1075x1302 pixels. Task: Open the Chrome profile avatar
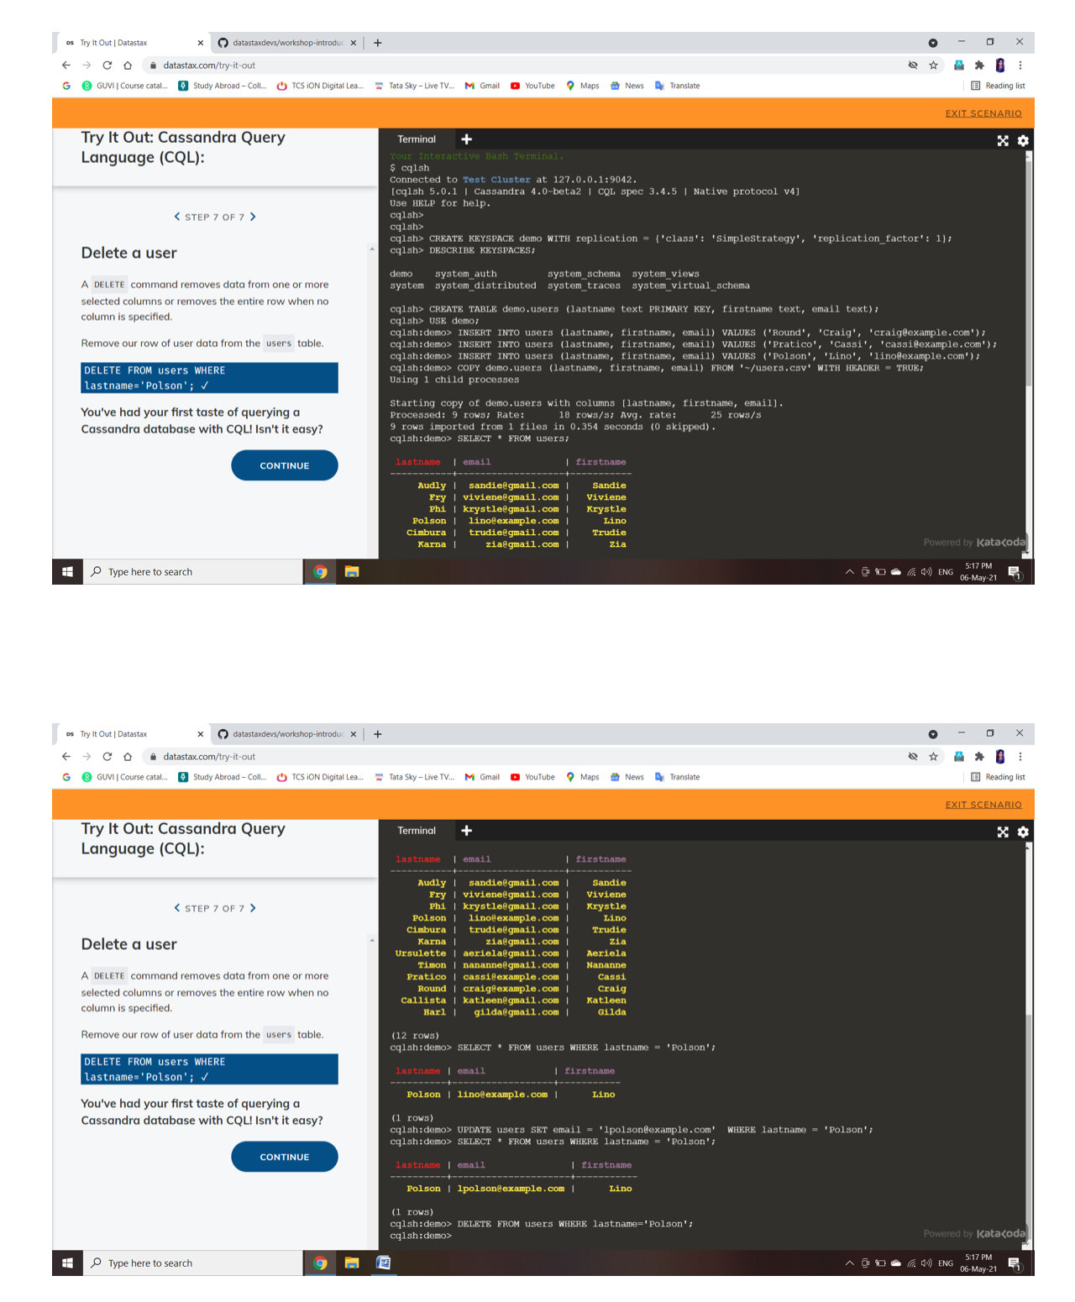click(999, 65)
